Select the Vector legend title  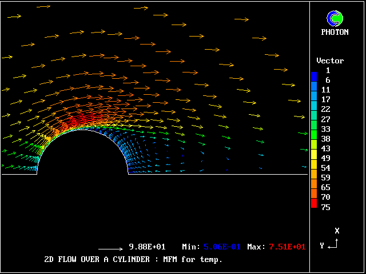point(330,61)
